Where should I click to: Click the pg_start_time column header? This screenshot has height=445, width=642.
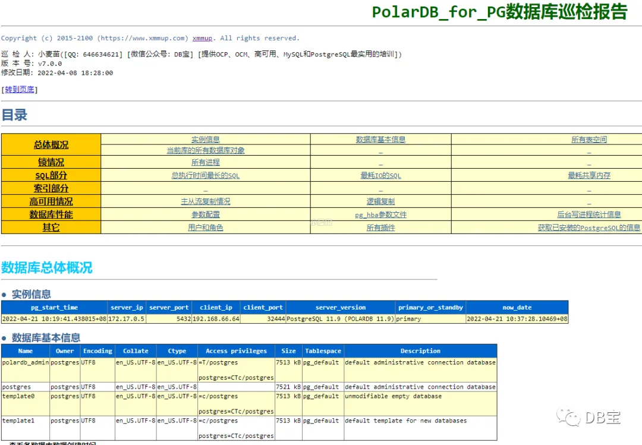pos(55,307)
